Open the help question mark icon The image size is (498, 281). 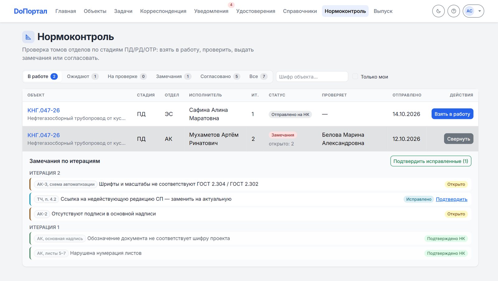[453, 11]
